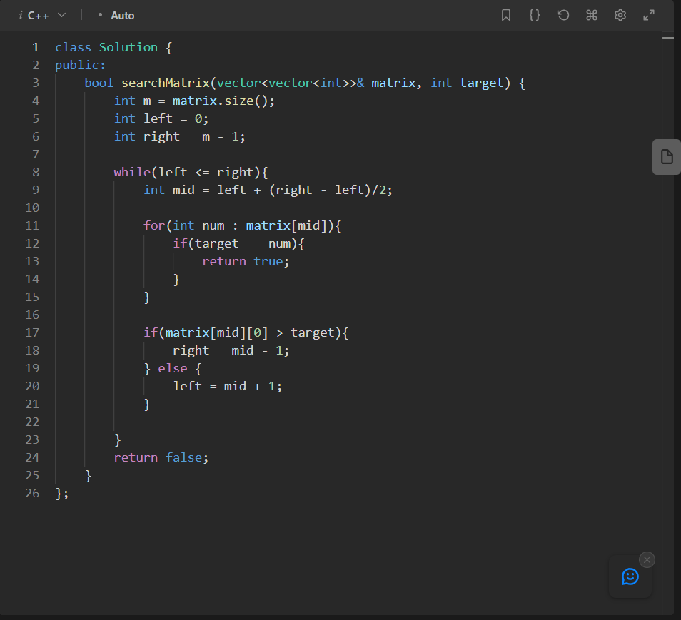
Task: Click 'int left = 0;' statement
Action: pos(161,118)
